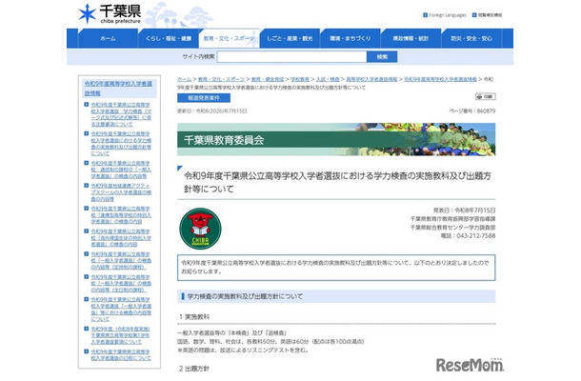Click the 報道発表案件 label button
The image size is (581, 381).
(x=204, y=98)
